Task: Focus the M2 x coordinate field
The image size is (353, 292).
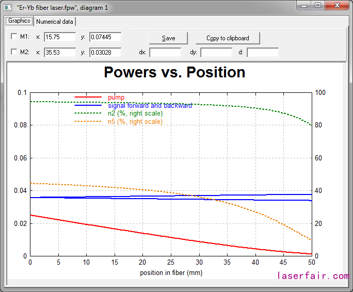Action: (60, 52)
